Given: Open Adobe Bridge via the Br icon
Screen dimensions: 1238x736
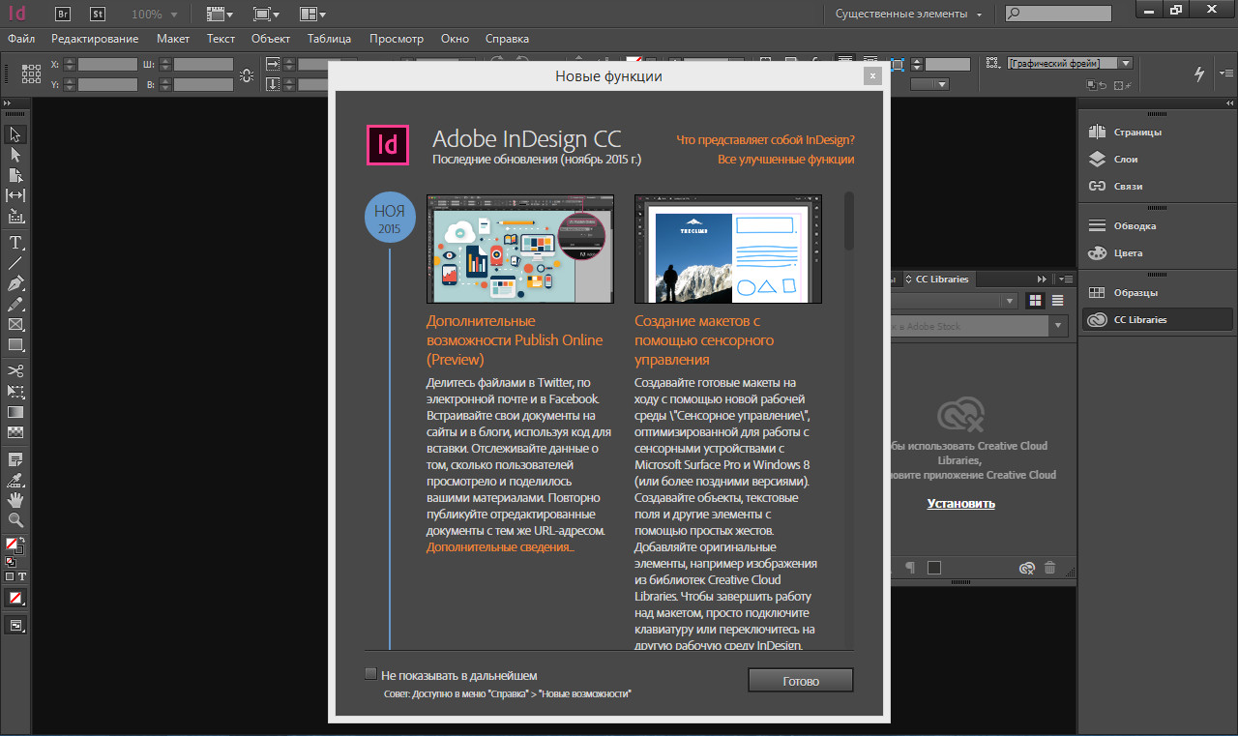Looking at the screenshot, I should tap(63, 14).
